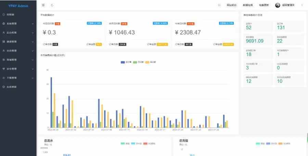Click the 检查更新 header link
This screenshot has width=308, height=156.
pos(264,5)
